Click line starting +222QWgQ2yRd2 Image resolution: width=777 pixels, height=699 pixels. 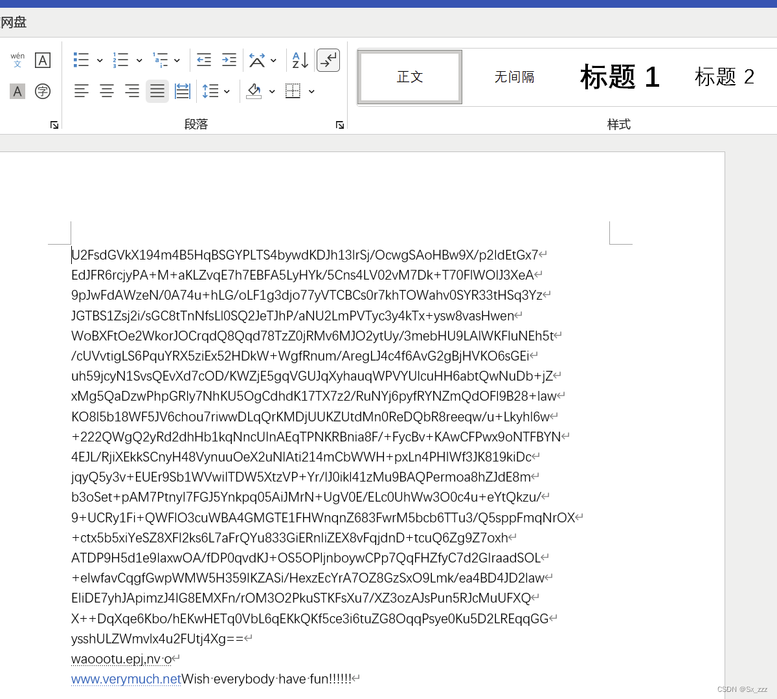[316, 437]
